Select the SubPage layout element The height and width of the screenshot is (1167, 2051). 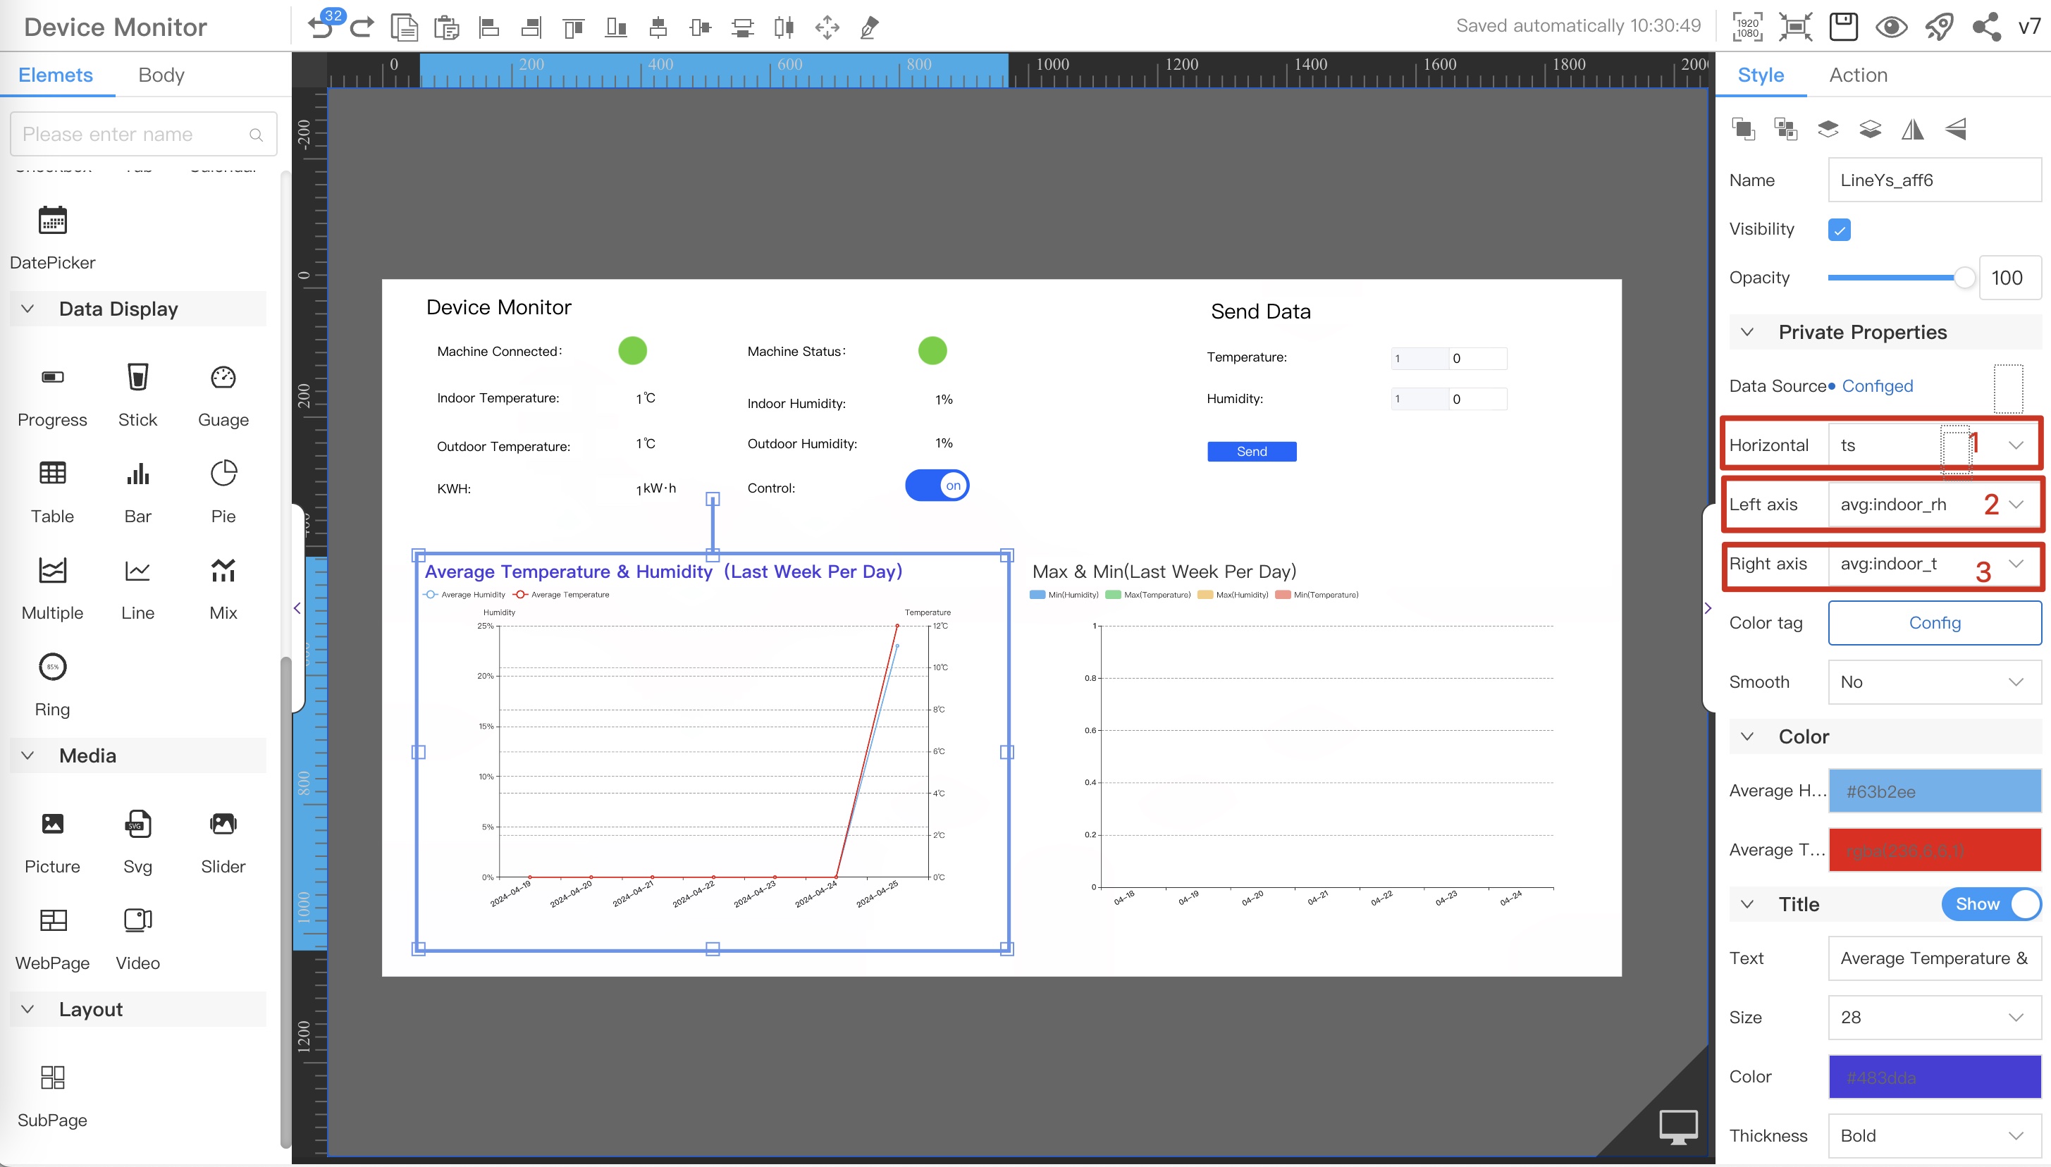(x=52, y=1096)
